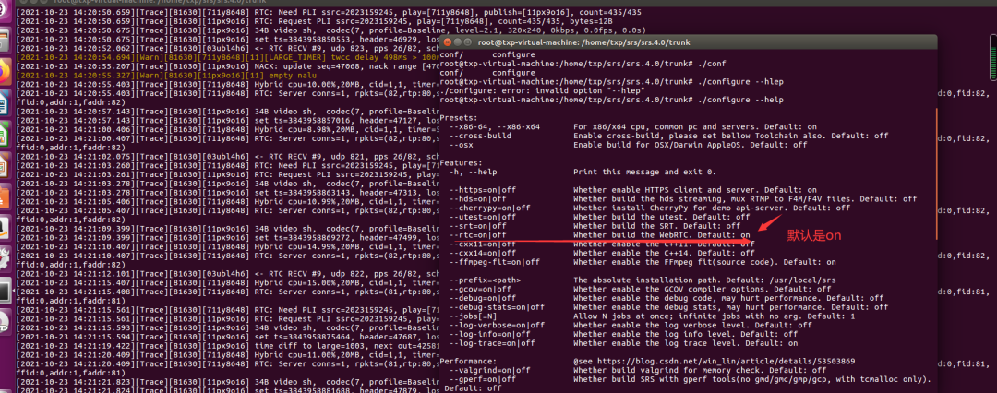Select the '--cherrypy=on|off' option
Image resolution: width=997 pixels, height=393 pixels.
489,208
